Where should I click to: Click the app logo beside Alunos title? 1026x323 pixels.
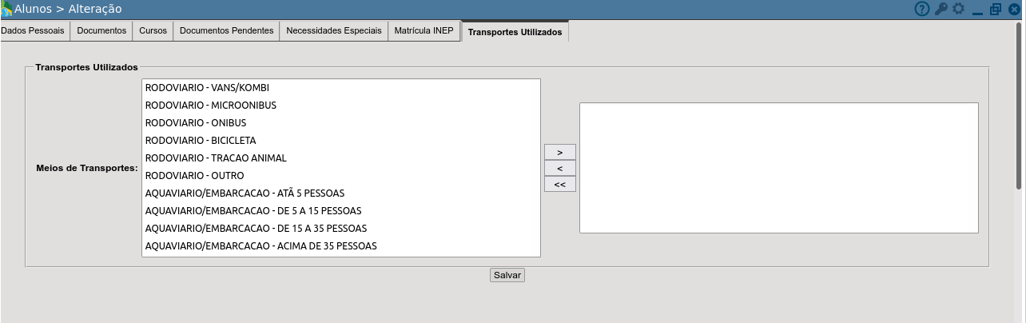6,9
